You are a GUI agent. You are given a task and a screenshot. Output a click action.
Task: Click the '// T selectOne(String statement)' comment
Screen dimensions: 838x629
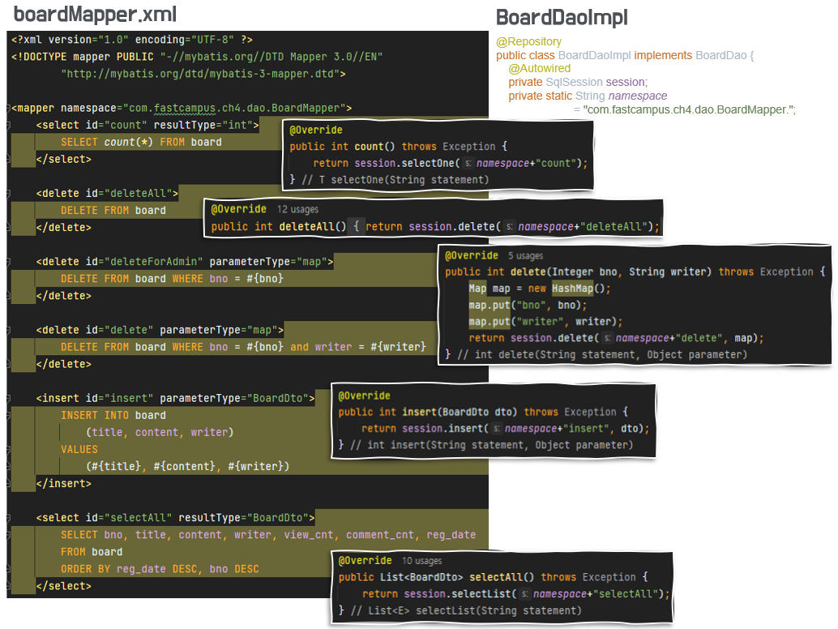395,180
